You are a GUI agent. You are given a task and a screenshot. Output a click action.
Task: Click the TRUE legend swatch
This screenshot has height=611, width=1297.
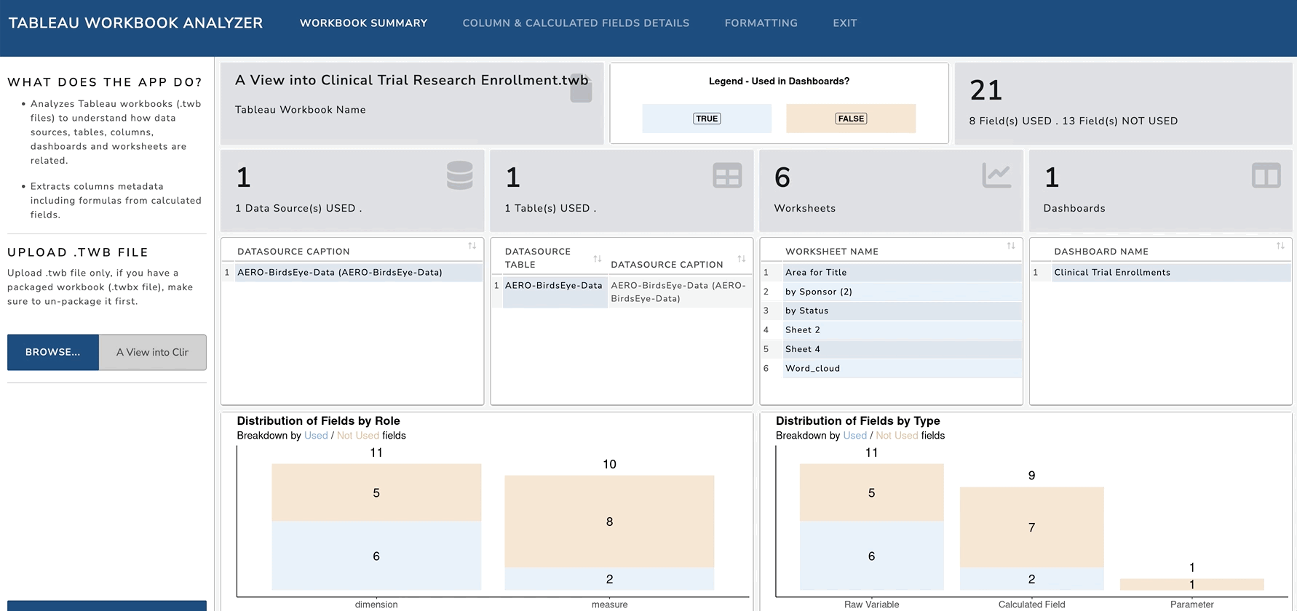[x=707, y=119]
